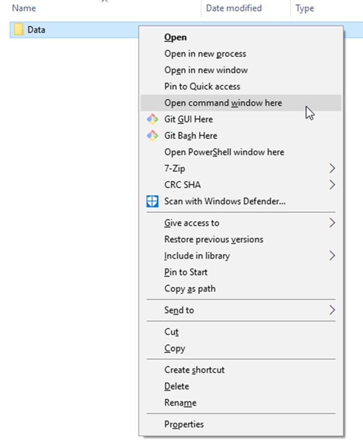
Task: Sort by Name column header
Action: (24, 8)
